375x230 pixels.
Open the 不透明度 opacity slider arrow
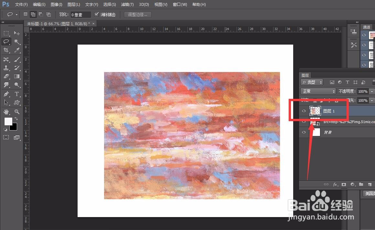pyautogui.click(x=372, y=91)
